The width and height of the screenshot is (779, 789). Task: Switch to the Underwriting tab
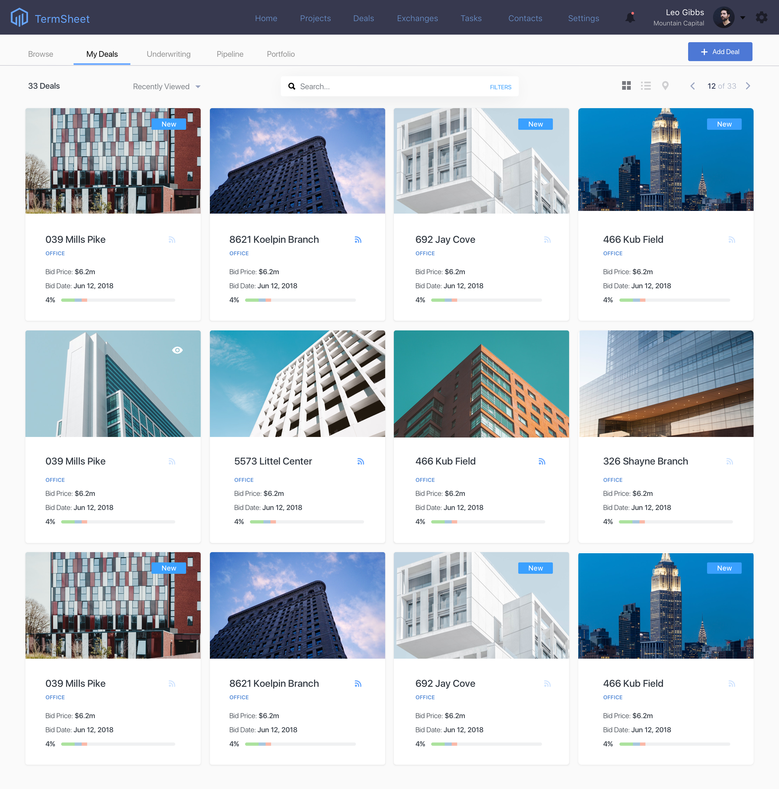coord(168,54)
